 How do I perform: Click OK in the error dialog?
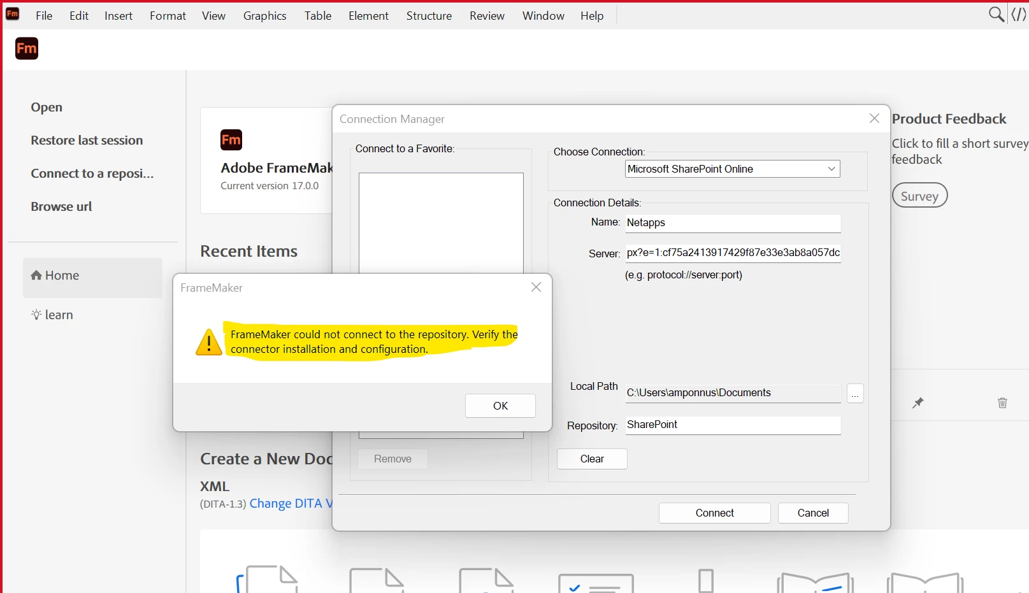tap(500, 406)
